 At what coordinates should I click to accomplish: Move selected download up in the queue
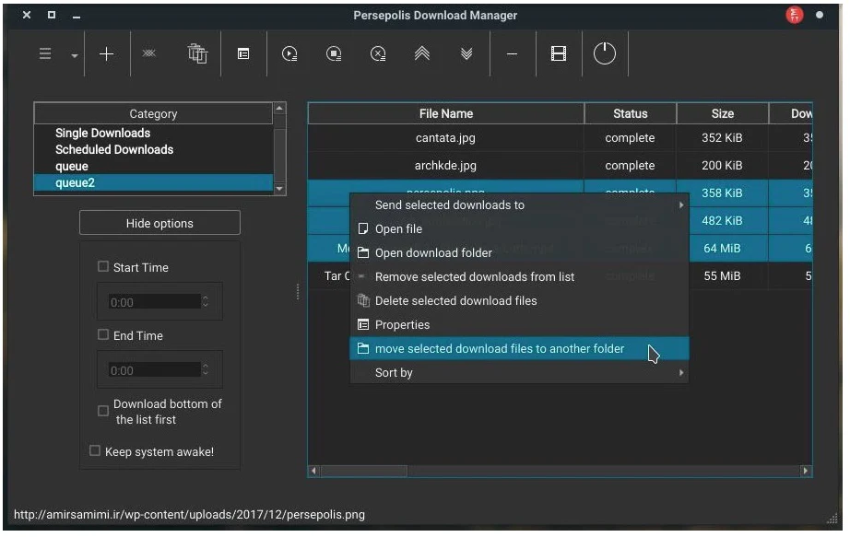tap(422, 53)
